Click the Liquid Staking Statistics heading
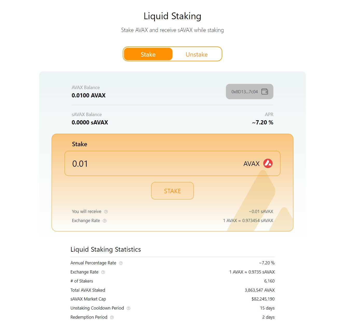 (106, 249)
